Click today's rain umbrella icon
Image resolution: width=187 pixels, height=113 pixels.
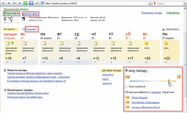(12, 43)
